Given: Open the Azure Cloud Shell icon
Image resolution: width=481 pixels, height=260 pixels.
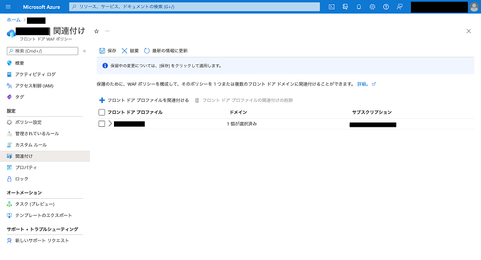Looking at the screenshot, I should coord(331,6).
